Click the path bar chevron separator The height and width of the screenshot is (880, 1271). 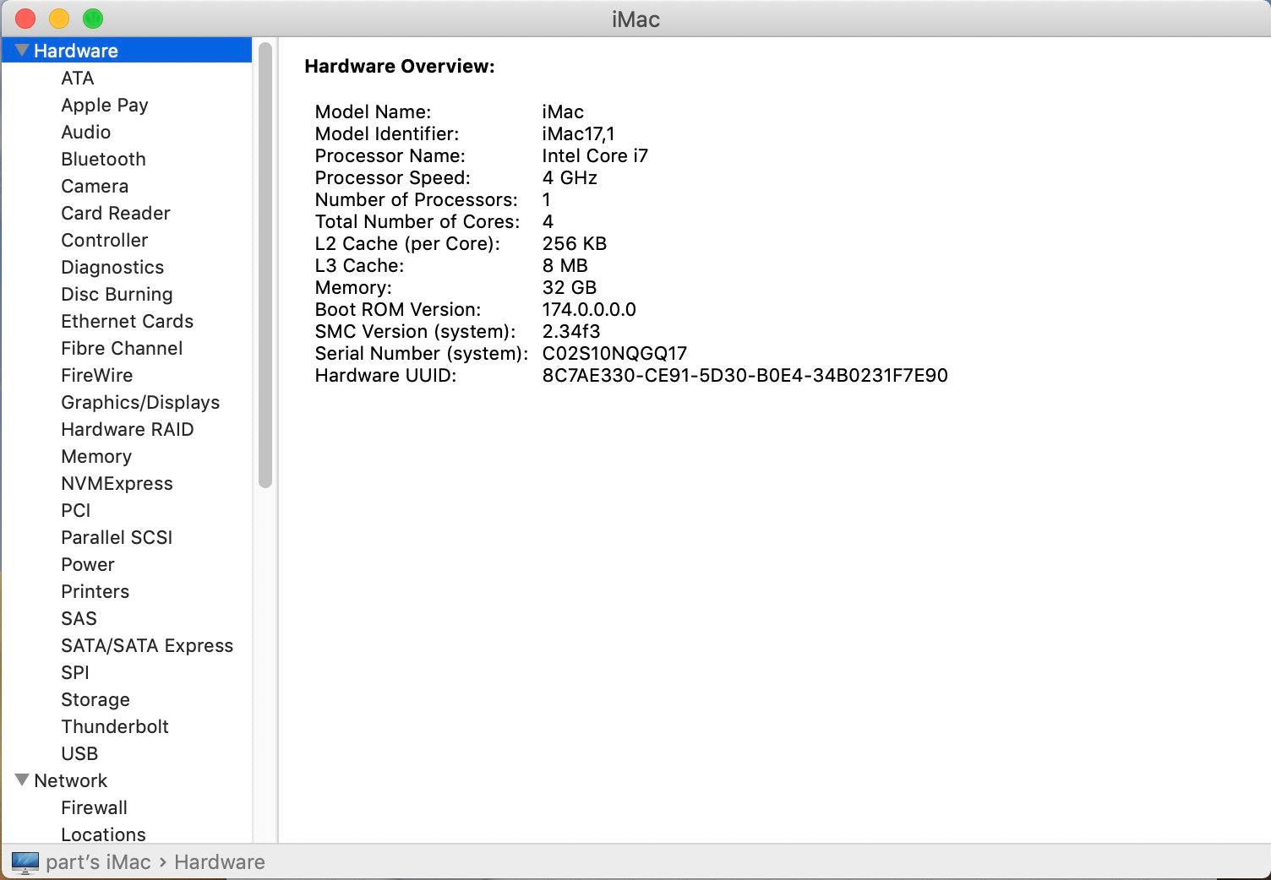tap(163, 862)
